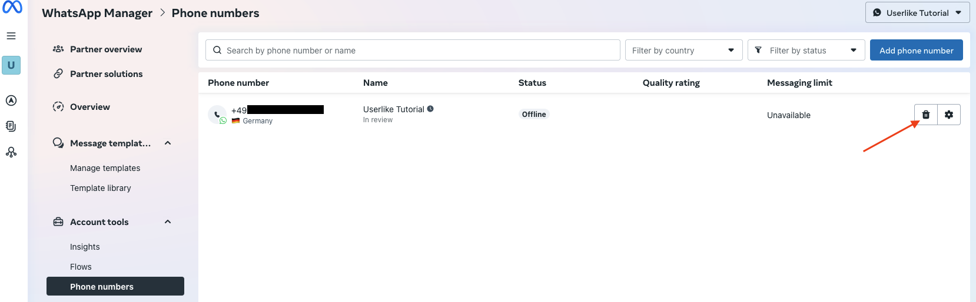Image resolution: width=976 pixels, height=302 pixels.
Task: Expand the Filter by status dropdown
Action: click(x=806, y=51)
